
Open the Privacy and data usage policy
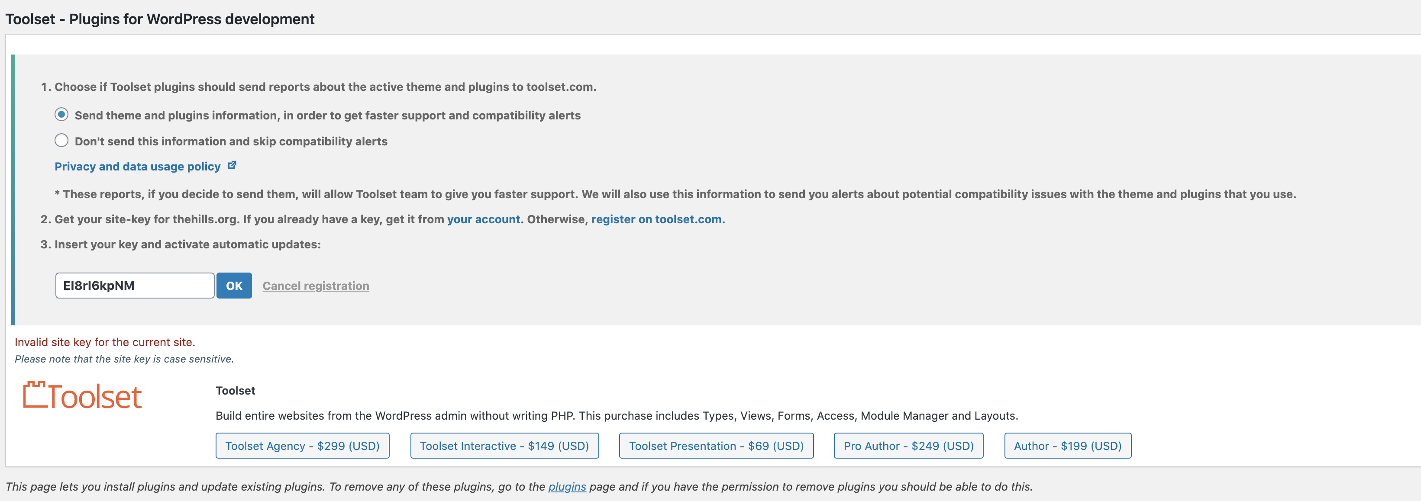pos(137,166)
